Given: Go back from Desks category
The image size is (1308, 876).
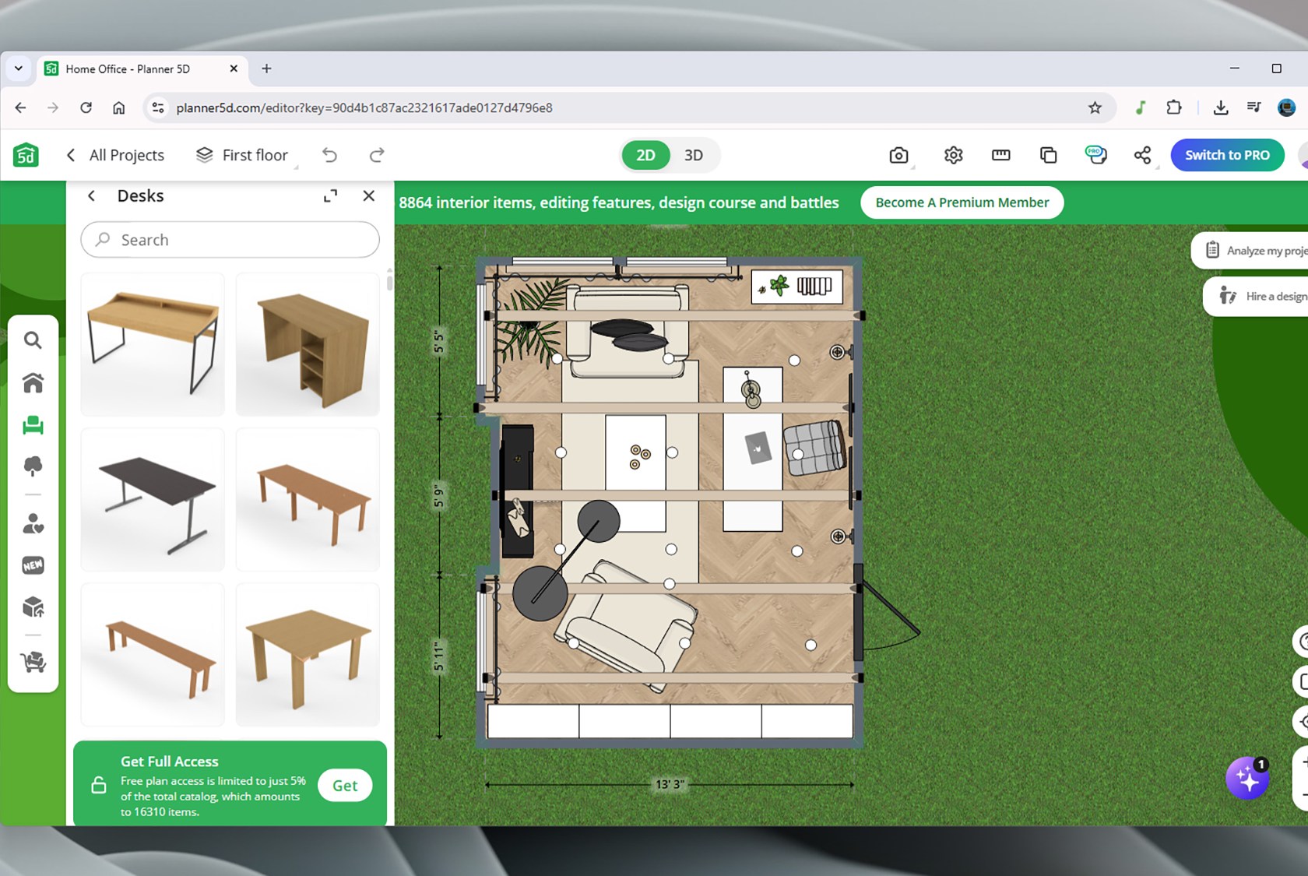Looking at the screenshot, I should tap(92, 196).
